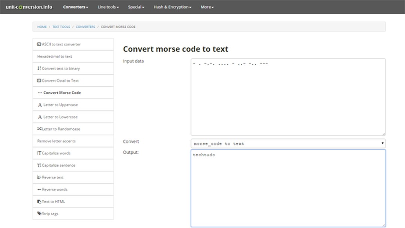Select the uppercase A icon for Letter to Uppercase

(39, 105)
